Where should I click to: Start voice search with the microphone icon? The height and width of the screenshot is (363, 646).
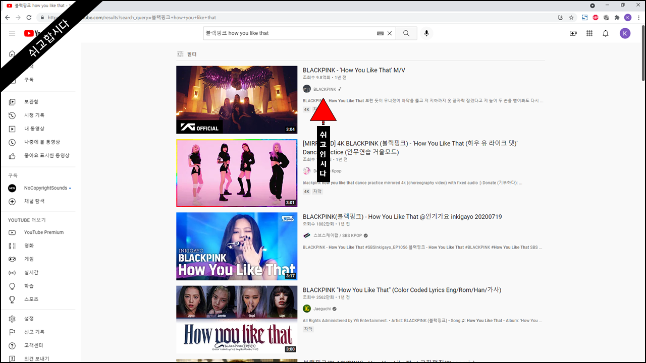point(426,33)
